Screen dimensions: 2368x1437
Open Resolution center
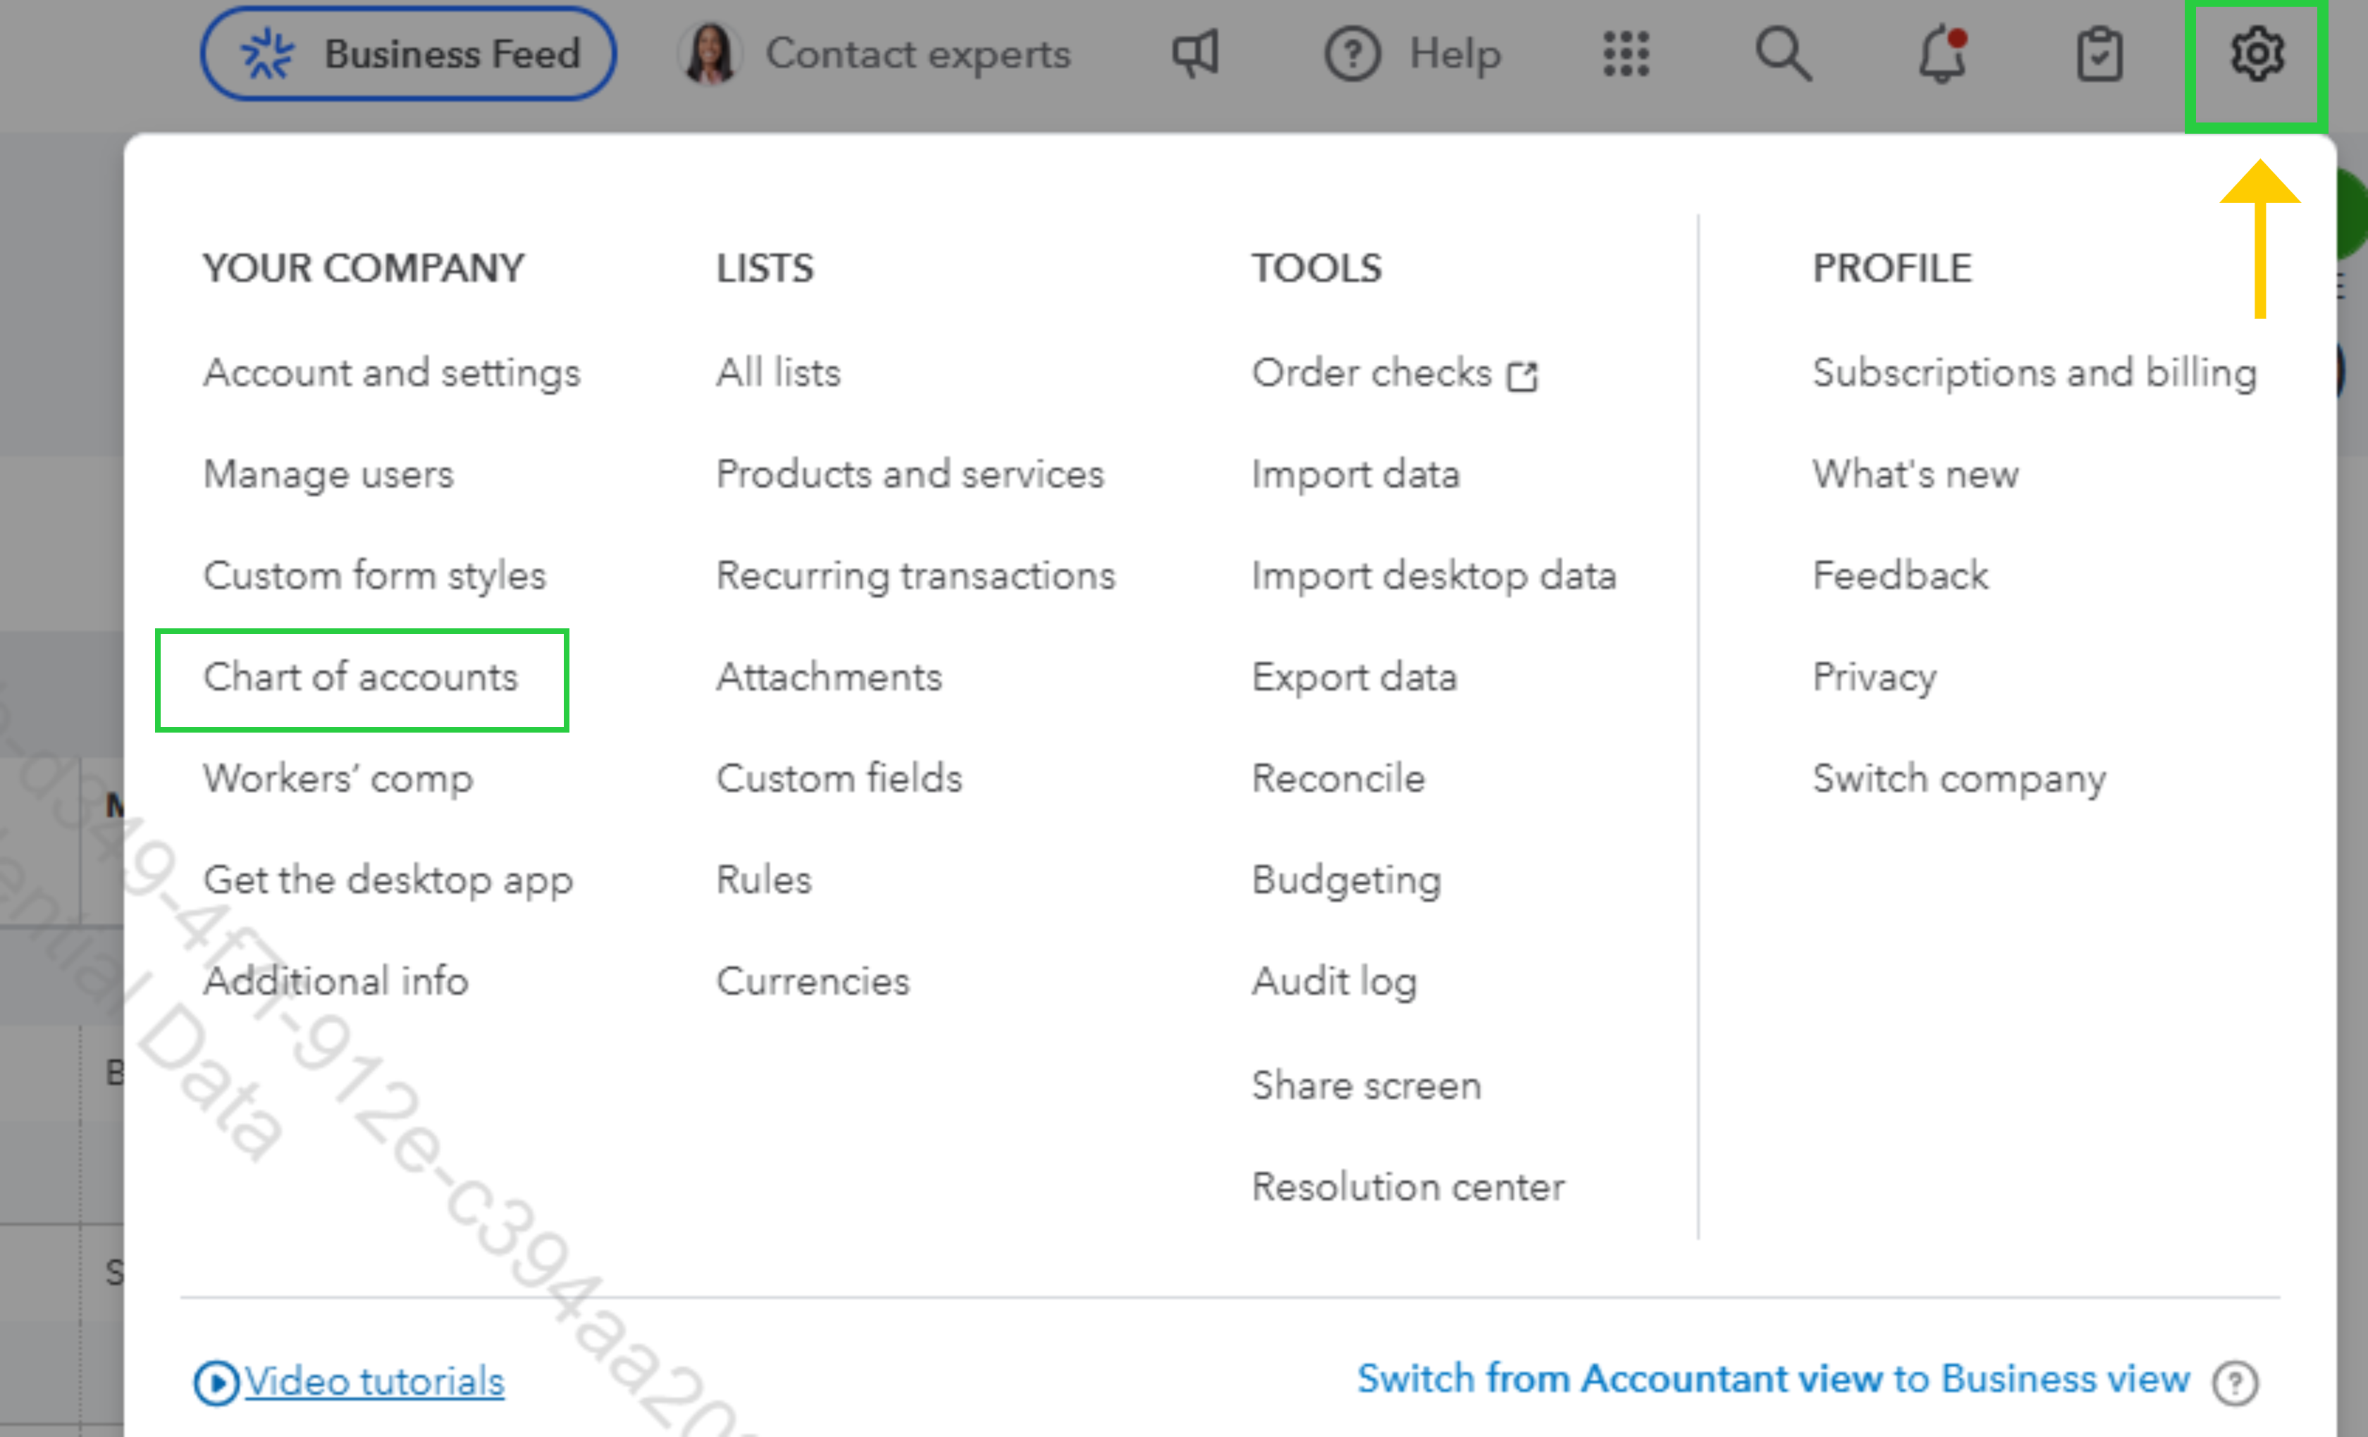(x=1408, y=1187)
